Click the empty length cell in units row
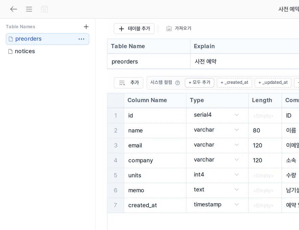The width and height of the screenshot is (299, 230). (265, 175)
